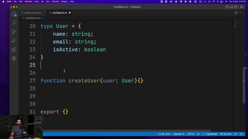This screenshot has width=248, height=139.
Task: Open the Extensions view
Action: 14,49
